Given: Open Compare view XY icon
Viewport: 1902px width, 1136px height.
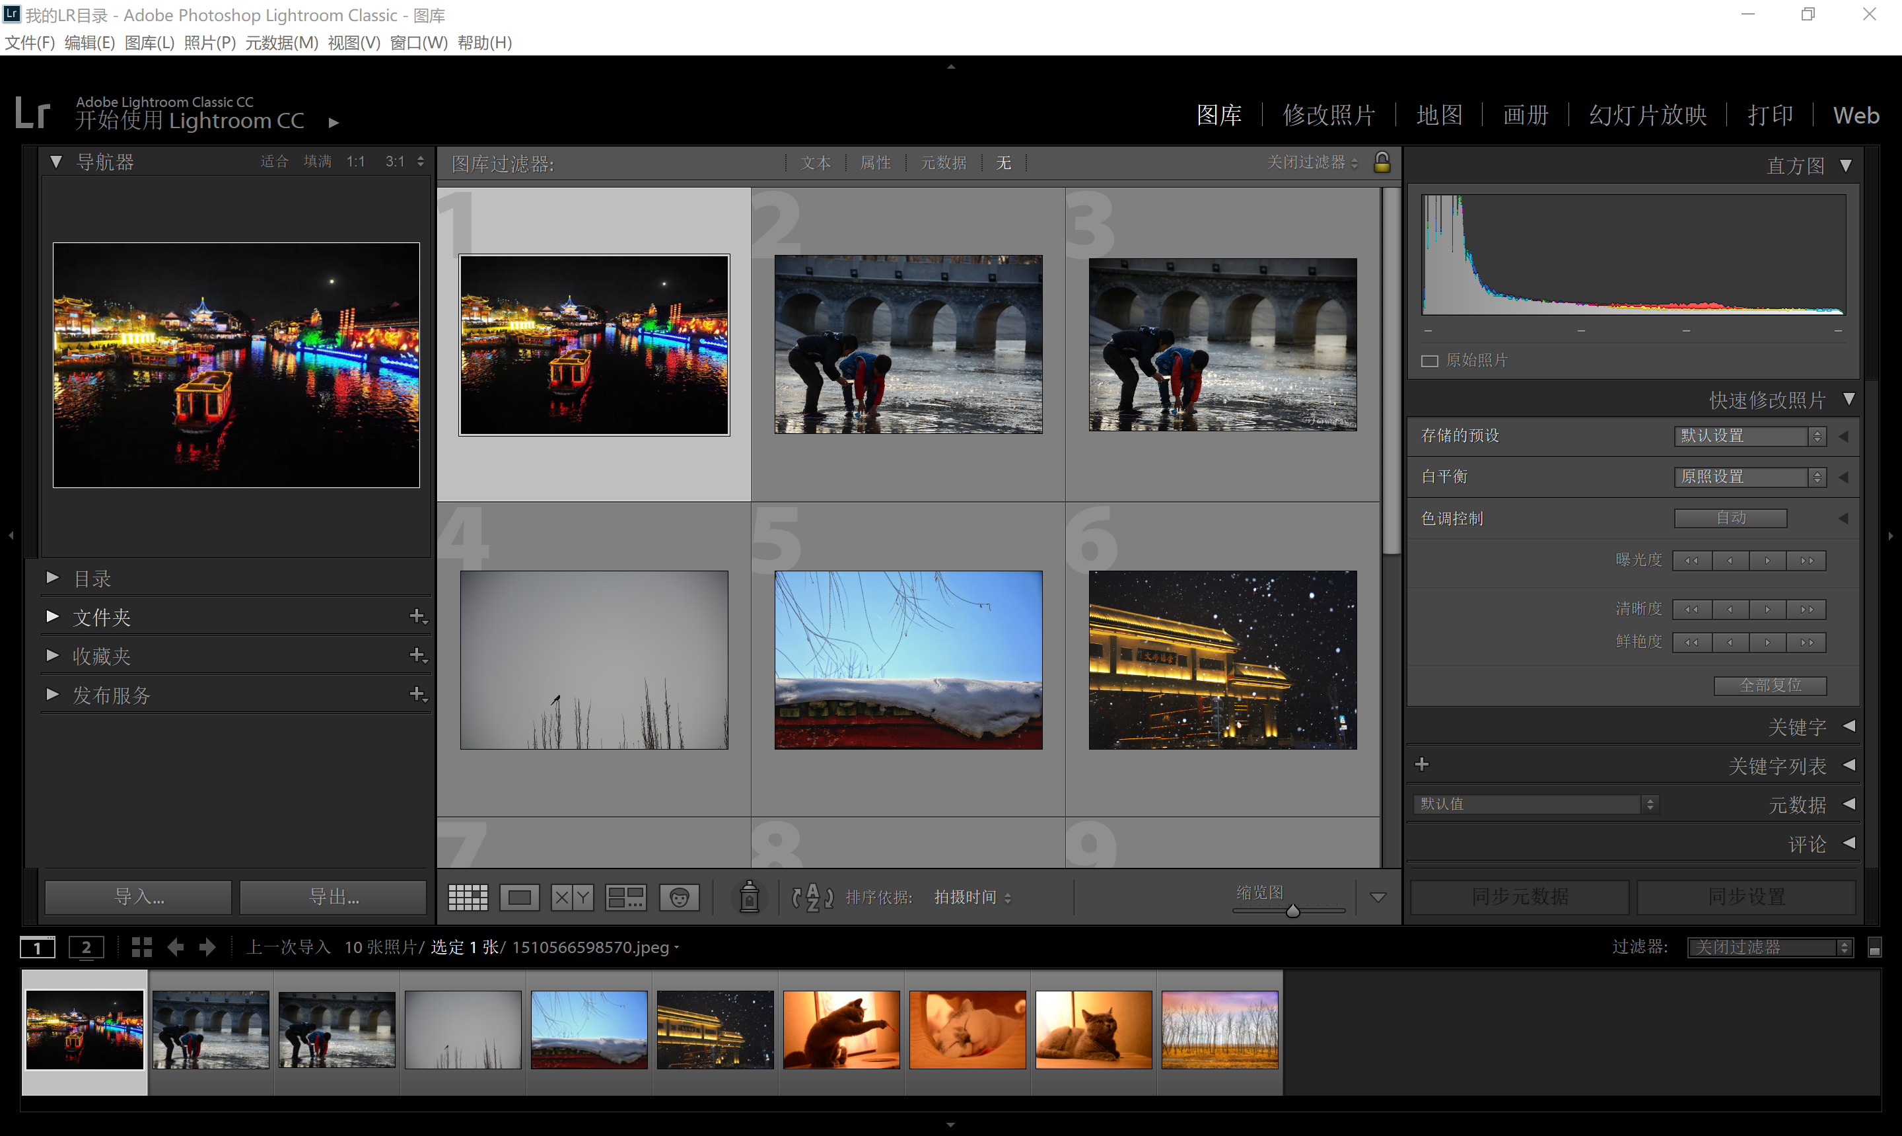Looking at the screenshot, I should pos(572,897).
